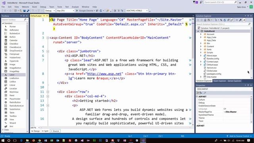Click the Properties wrench icon in Solution Explorer

(241, 20)
